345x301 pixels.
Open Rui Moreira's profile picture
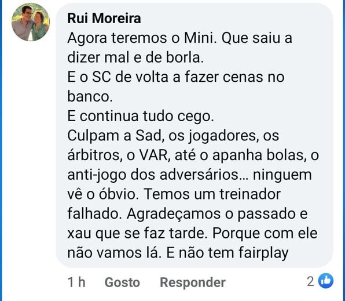click(31, 22)
